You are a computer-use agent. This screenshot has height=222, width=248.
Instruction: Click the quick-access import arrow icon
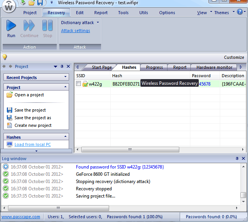pos(23,2)
